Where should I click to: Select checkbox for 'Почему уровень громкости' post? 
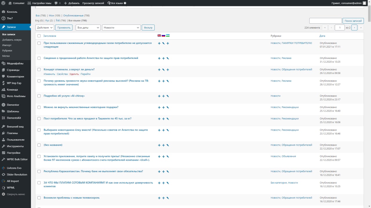click(39, 81)
